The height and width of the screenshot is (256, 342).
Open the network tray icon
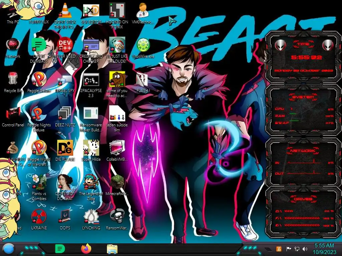pos(297,249)
